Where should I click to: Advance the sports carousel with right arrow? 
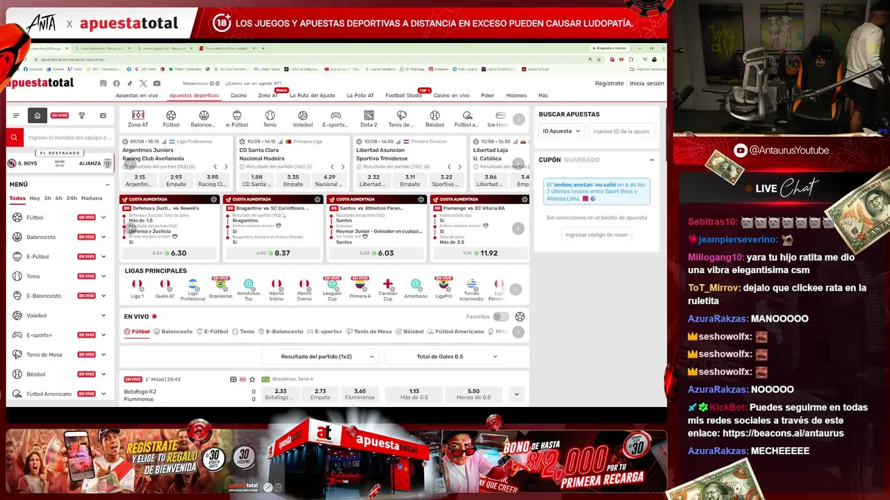(x=519, y=119)
